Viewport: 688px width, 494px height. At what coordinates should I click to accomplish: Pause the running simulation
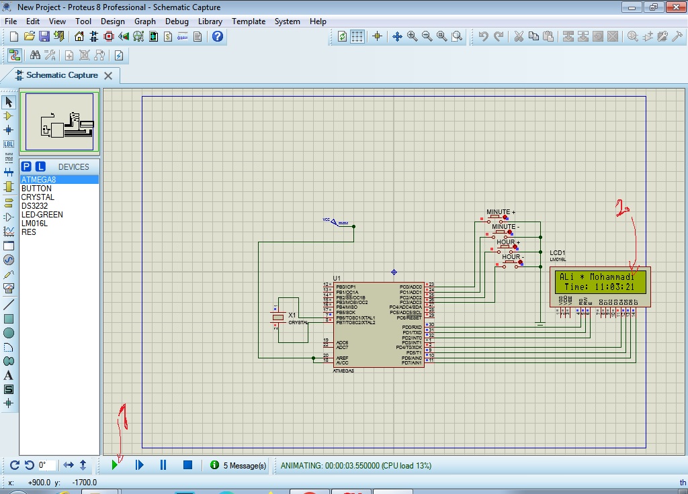pyautogui.click(x=163, y=464)
